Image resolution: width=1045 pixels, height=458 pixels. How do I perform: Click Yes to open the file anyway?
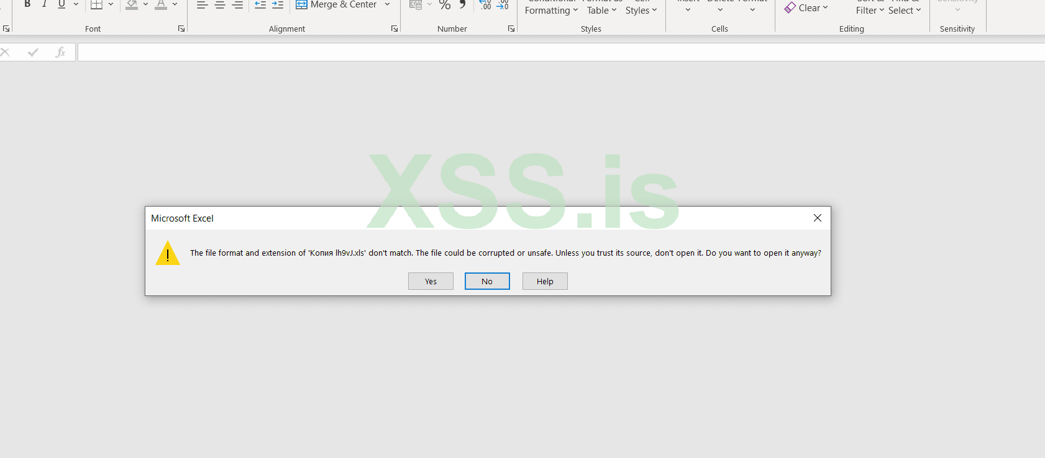(x=431, y=281)
